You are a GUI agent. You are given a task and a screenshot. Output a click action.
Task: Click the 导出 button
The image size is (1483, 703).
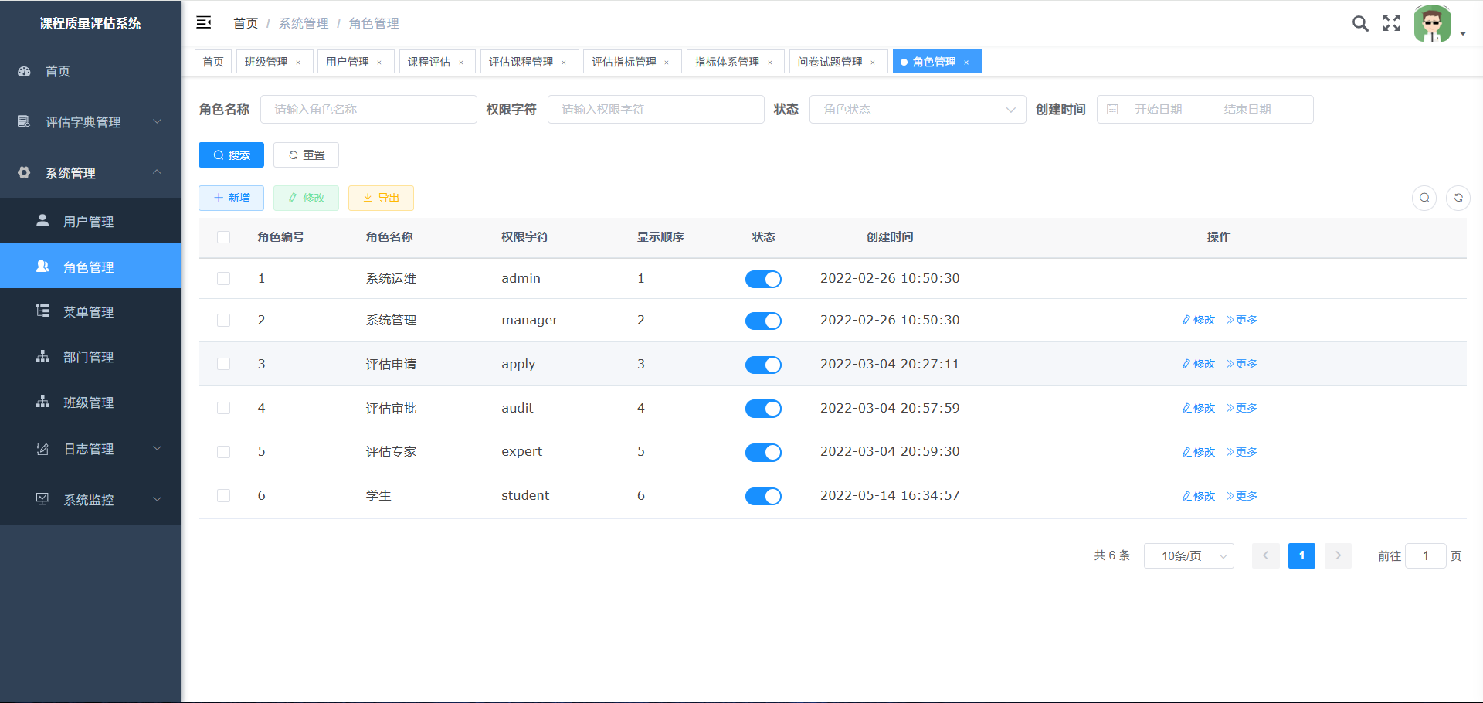tap(381, 198)
